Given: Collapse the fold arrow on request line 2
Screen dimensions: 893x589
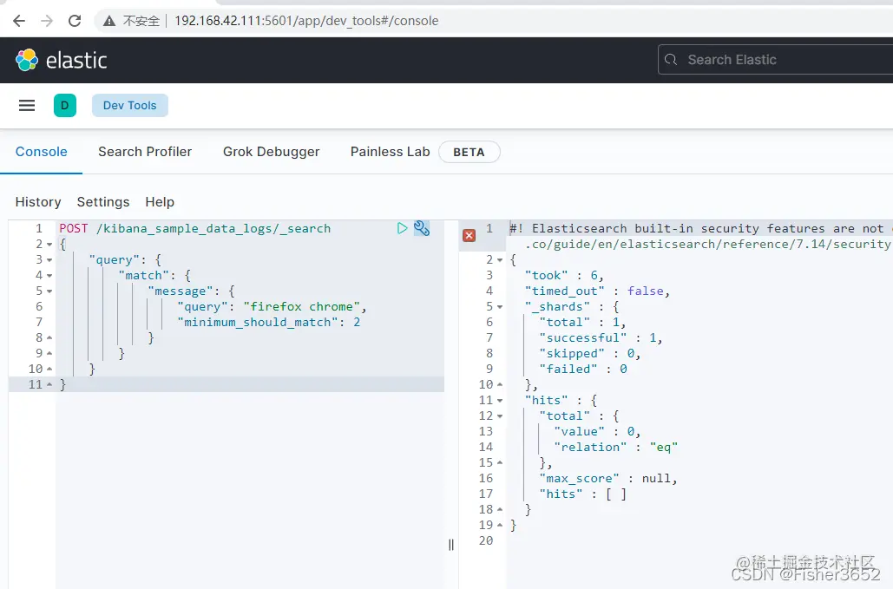Looking at the screenshot, I should point(49,245).
